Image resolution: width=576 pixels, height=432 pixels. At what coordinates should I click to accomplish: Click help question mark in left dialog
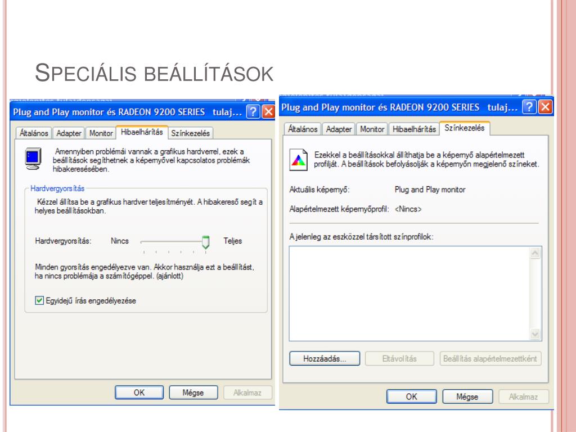coord(253,111)
